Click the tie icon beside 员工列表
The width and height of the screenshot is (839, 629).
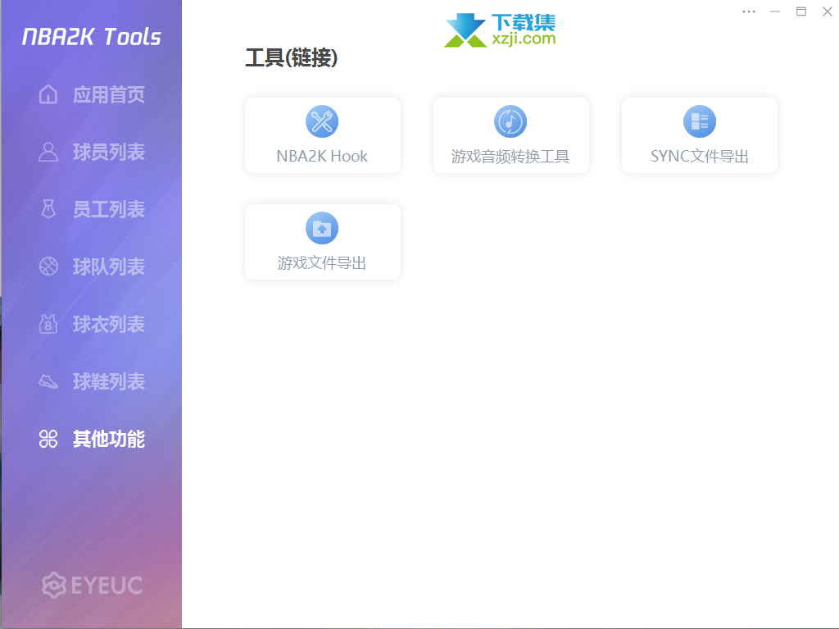pyautogui.click(x=48, y=209)
